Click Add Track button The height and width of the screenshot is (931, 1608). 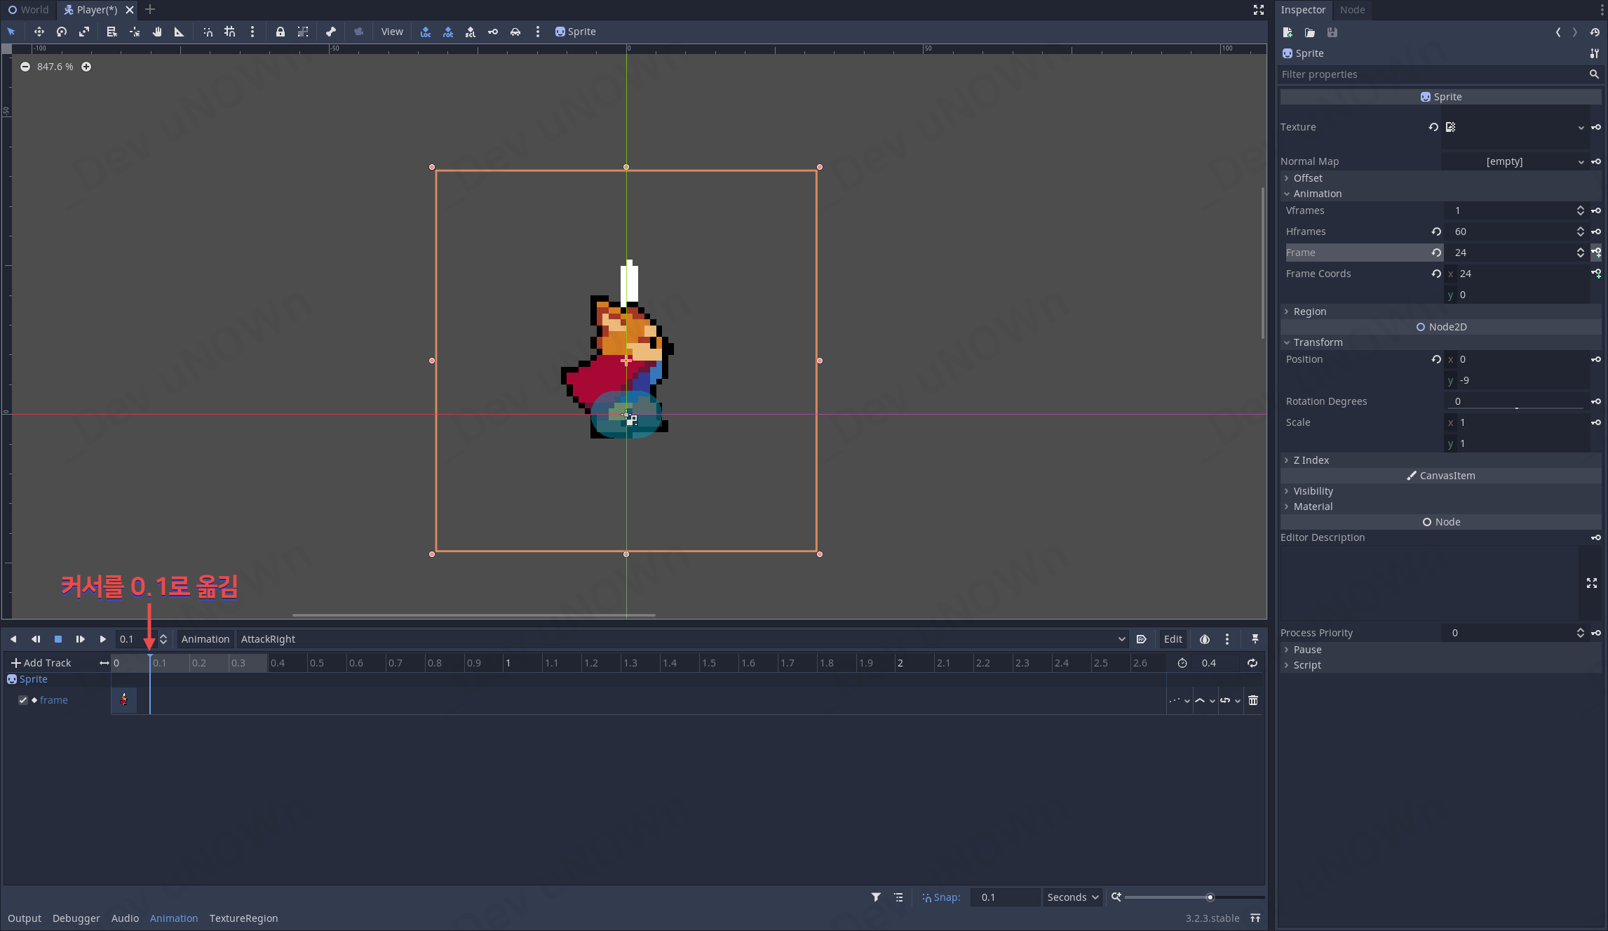[x=41, y=663]
